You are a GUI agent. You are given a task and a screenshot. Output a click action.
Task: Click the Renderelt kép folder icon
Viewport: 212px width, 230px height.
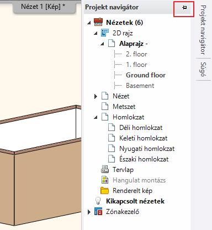(105, 190)
